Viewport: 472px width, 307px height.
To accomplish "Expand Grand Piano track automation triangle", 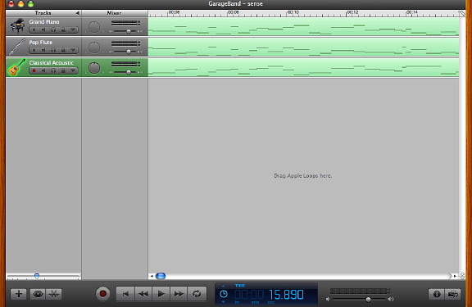I will tap(73, 29).
